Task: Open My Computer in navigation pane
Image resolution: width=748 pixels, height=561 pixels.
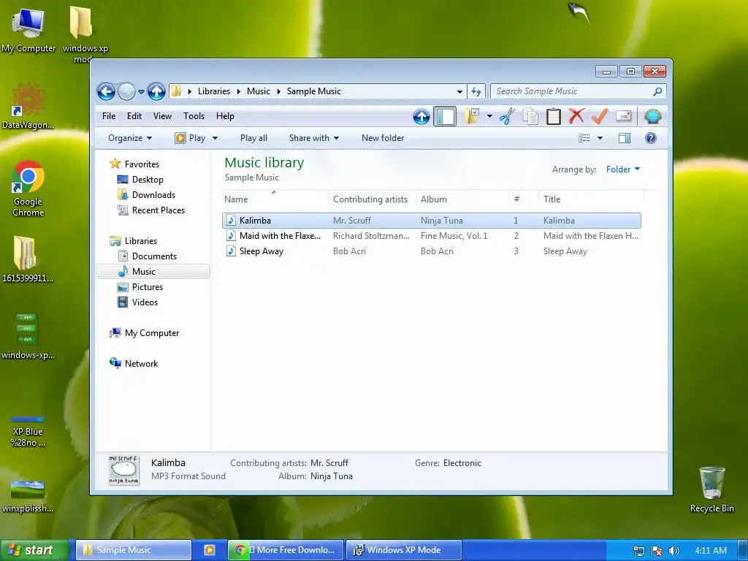Action: (145, 333)
